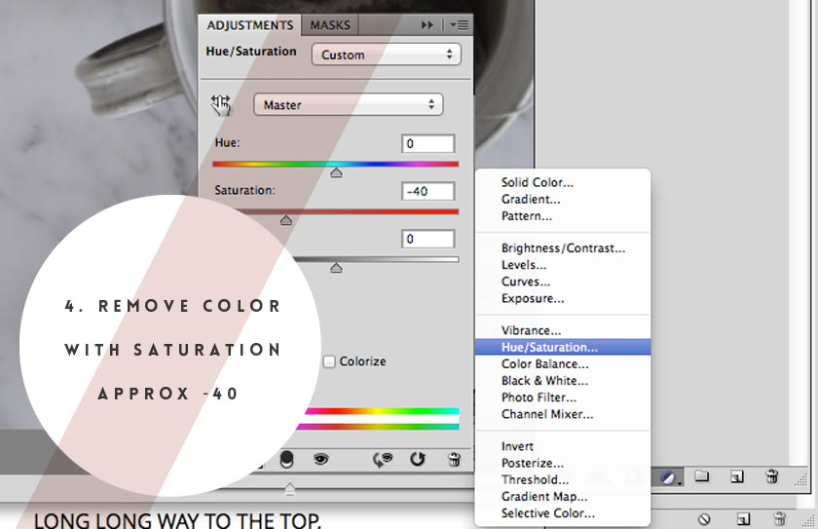This screenshot has height=529, width=818.
Task: Delete layer trash icon in Layers panel
Action: 771,476
